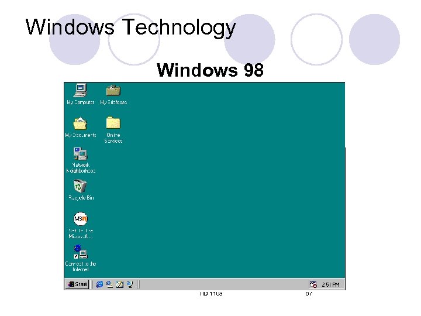Open the Start menu

pos(77,284)
